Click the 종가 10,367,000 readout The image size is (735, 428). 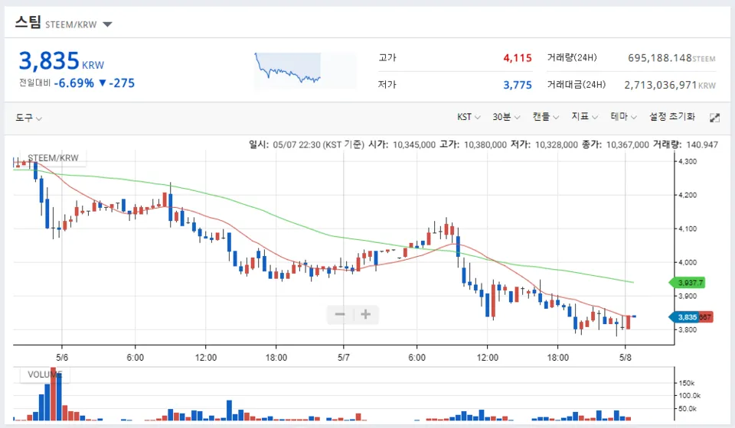pos(616,144)
